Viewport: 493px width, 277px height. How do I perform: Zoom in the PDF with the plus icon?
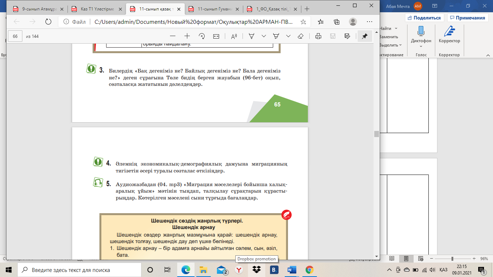(x=187, y=36)
